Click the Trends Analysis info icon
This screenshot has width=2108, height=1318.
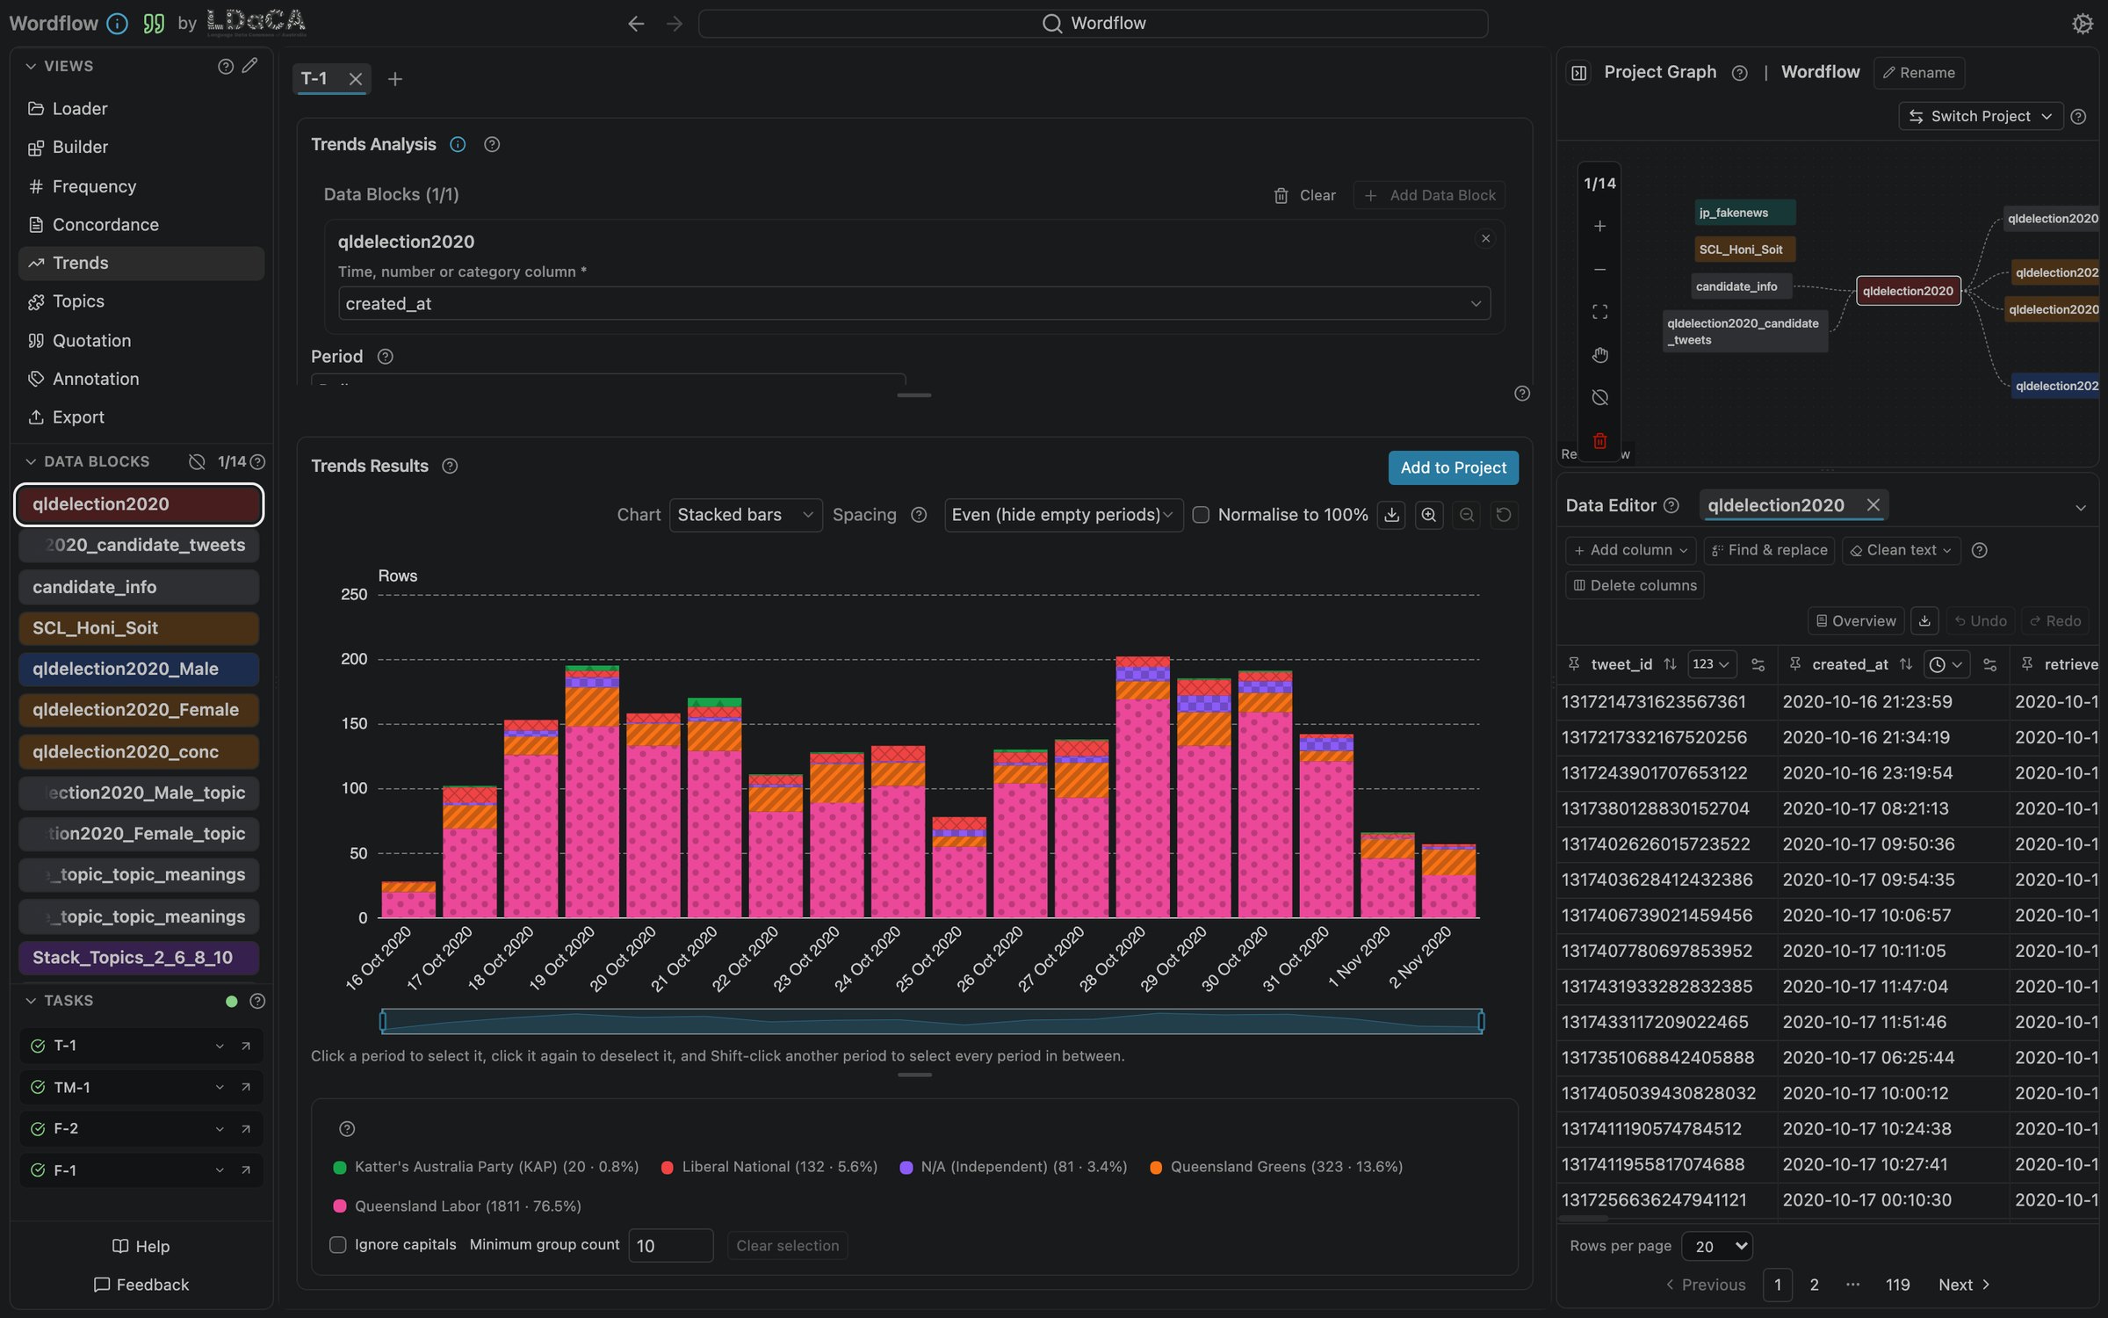tap(458, 144)
